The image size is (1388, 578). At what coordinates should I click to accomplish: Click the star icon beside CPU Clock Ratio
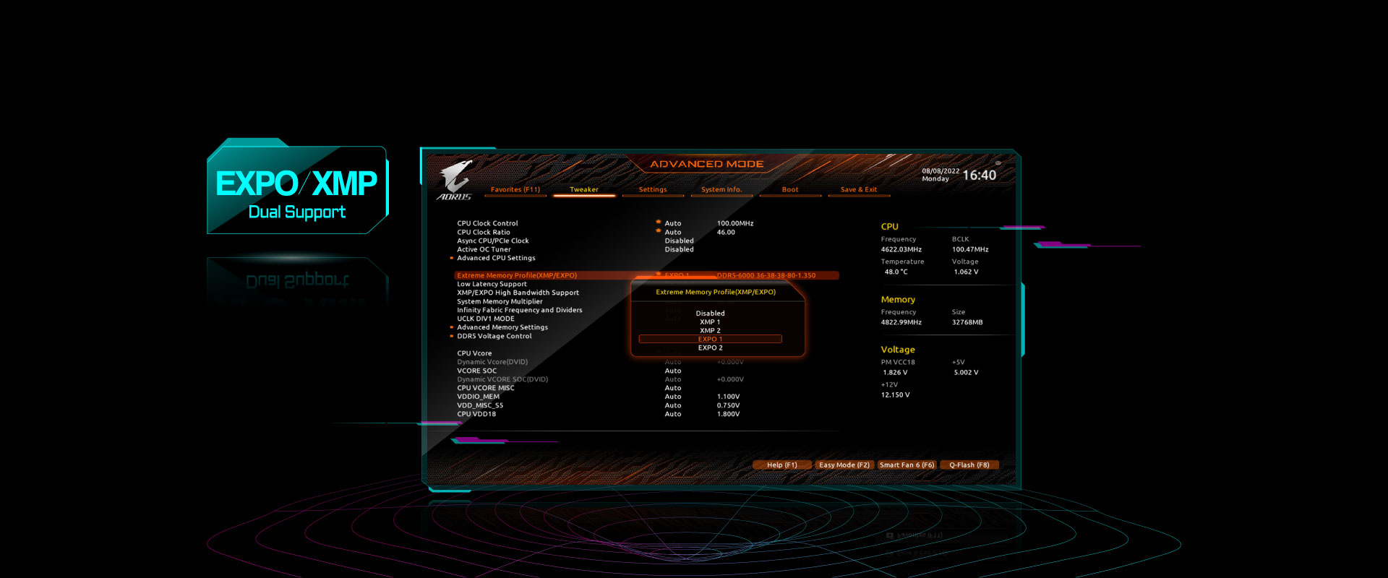coord(658,230)
